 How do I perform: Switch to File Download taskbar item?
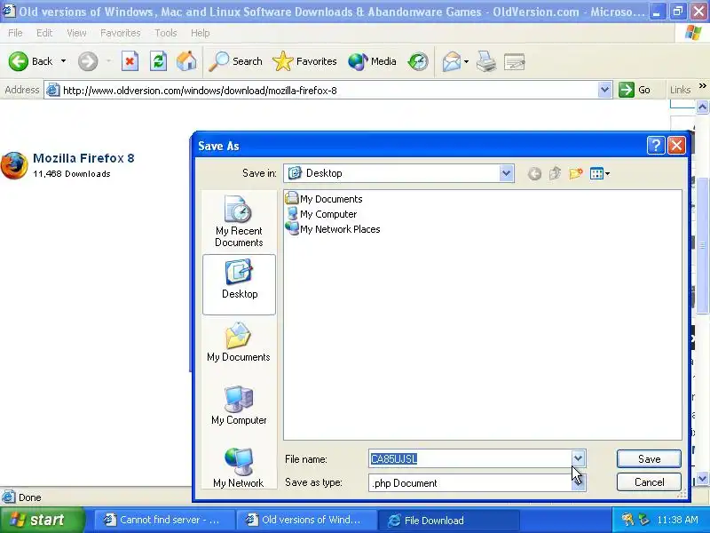pos(448,520)
